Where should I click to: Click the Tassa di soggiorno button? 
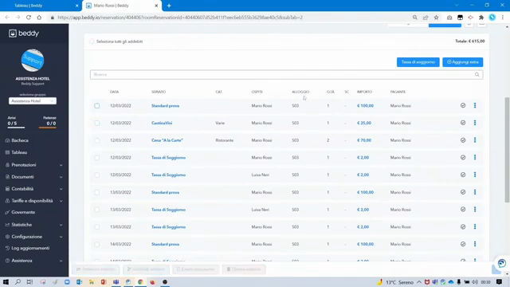tap(418, 62)
